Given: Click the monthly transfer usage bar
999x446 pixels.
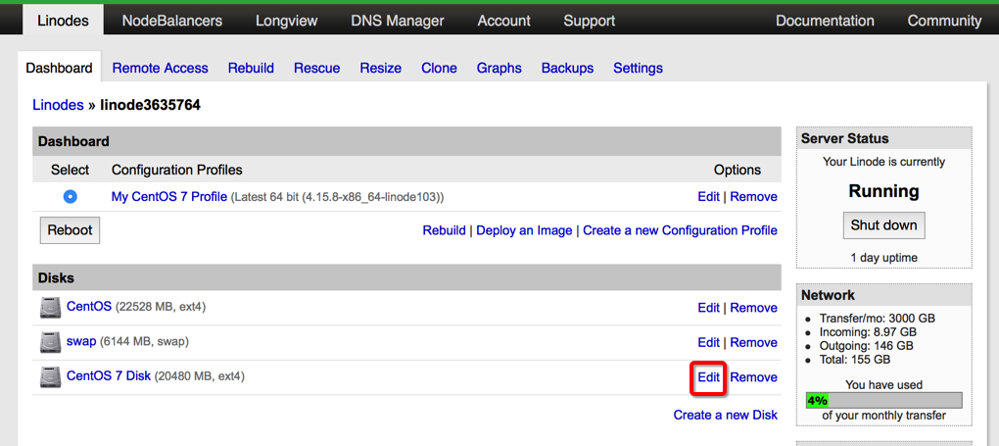Looking at the screenshot, I should [883, 400].
